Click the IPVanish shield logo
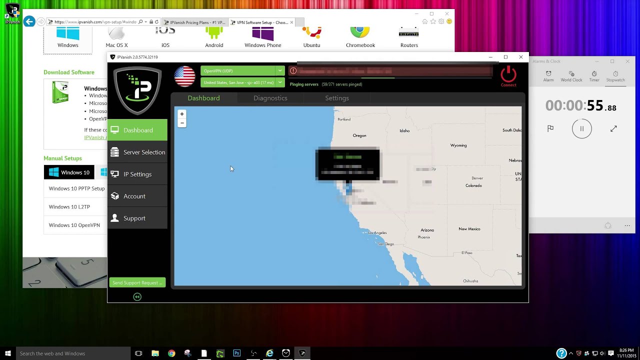This screenshot has width=640, height=360. [x=137, y=90]
